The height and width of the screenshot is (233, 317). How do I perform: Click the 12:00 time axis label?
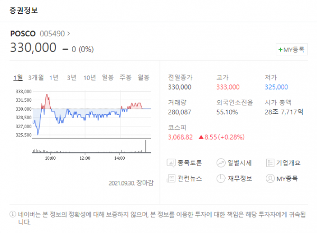pyautogui.click(x=85, y=158)
